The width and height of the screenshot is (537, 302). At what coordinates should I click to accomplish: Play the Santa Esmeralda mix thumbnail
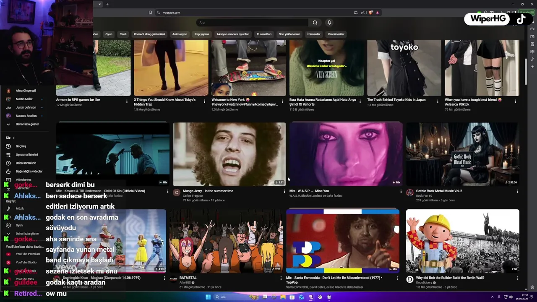click(x=343, y=241)
